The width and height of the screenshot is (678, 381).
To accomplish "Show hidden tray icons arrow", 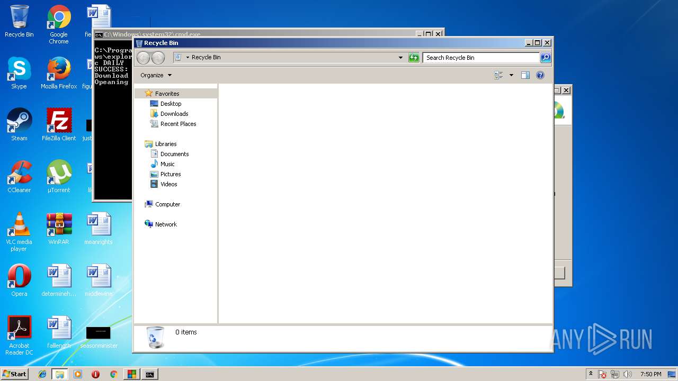I will coord(591,374).
